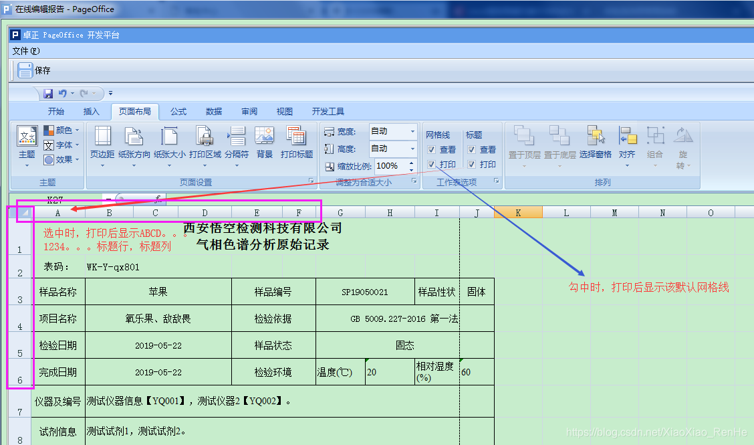
Task: Open the 宽度 (Width) 自动 dropdown
Action: (412, 131)
